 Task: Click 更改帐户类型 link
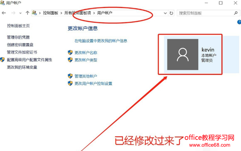(86, 60)
